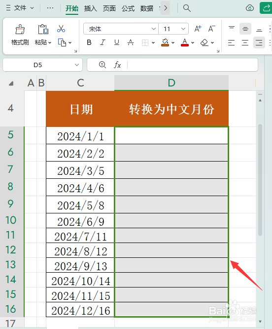Click the cell 2024/12/16

[80, 310]
